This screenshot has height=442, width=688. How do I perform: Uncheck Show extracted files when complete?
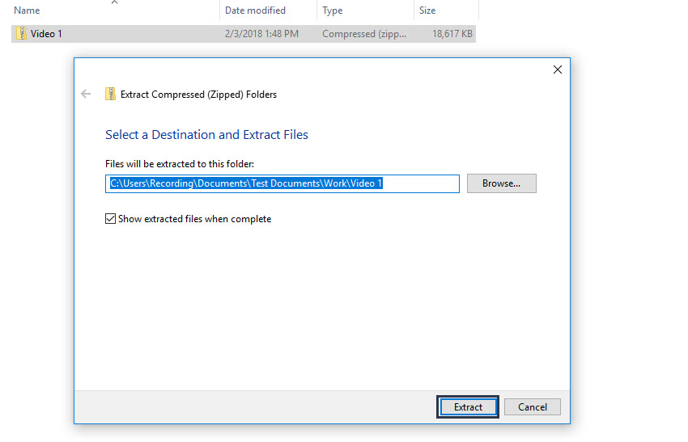point(111,219)
